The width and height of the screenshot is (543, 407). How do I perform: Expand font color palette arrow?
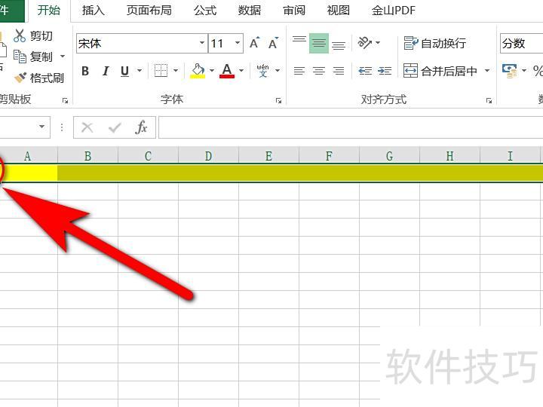pos(241,71)
